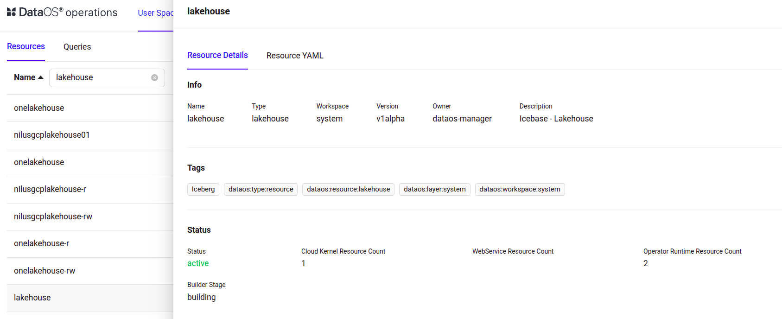Open the onelakehouse-rw resource

tap(45, 271)
